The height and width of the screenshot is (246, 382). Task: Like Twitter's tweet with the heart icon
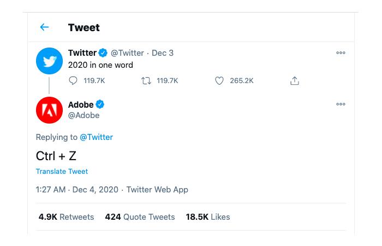(219, 80)
